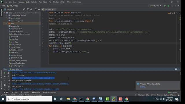Expand venv folder in project tree
185x104 pixels.
[x=7, y=23]
